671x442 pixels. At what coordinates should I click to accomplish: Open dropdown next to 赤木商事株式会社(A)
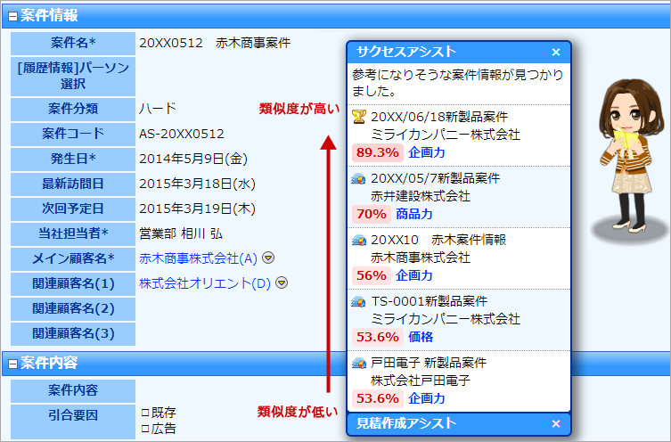(268, 258)
